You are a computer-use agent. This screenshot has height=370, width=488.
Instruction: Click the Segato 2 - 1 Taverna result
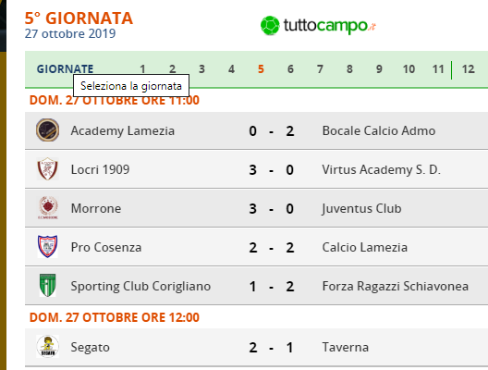pyautogui.click(x=272, y=348)
